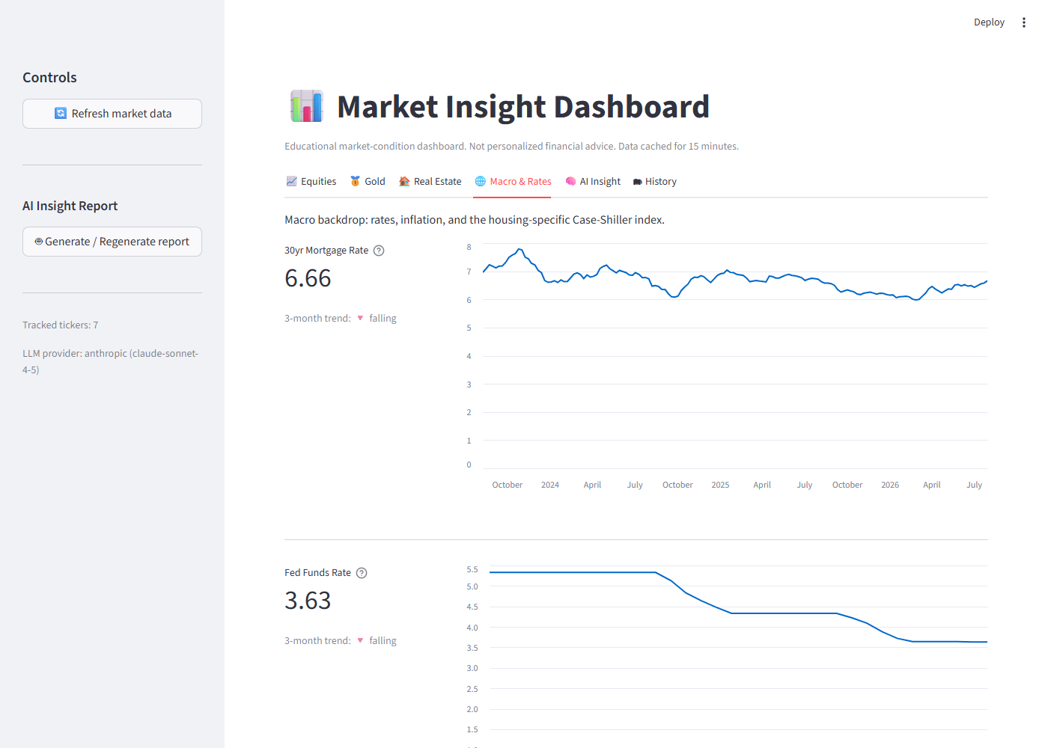Switch to the Gold tab
Screen dimensions: 1048x748
pyautogui.click(x=368, y=182)
